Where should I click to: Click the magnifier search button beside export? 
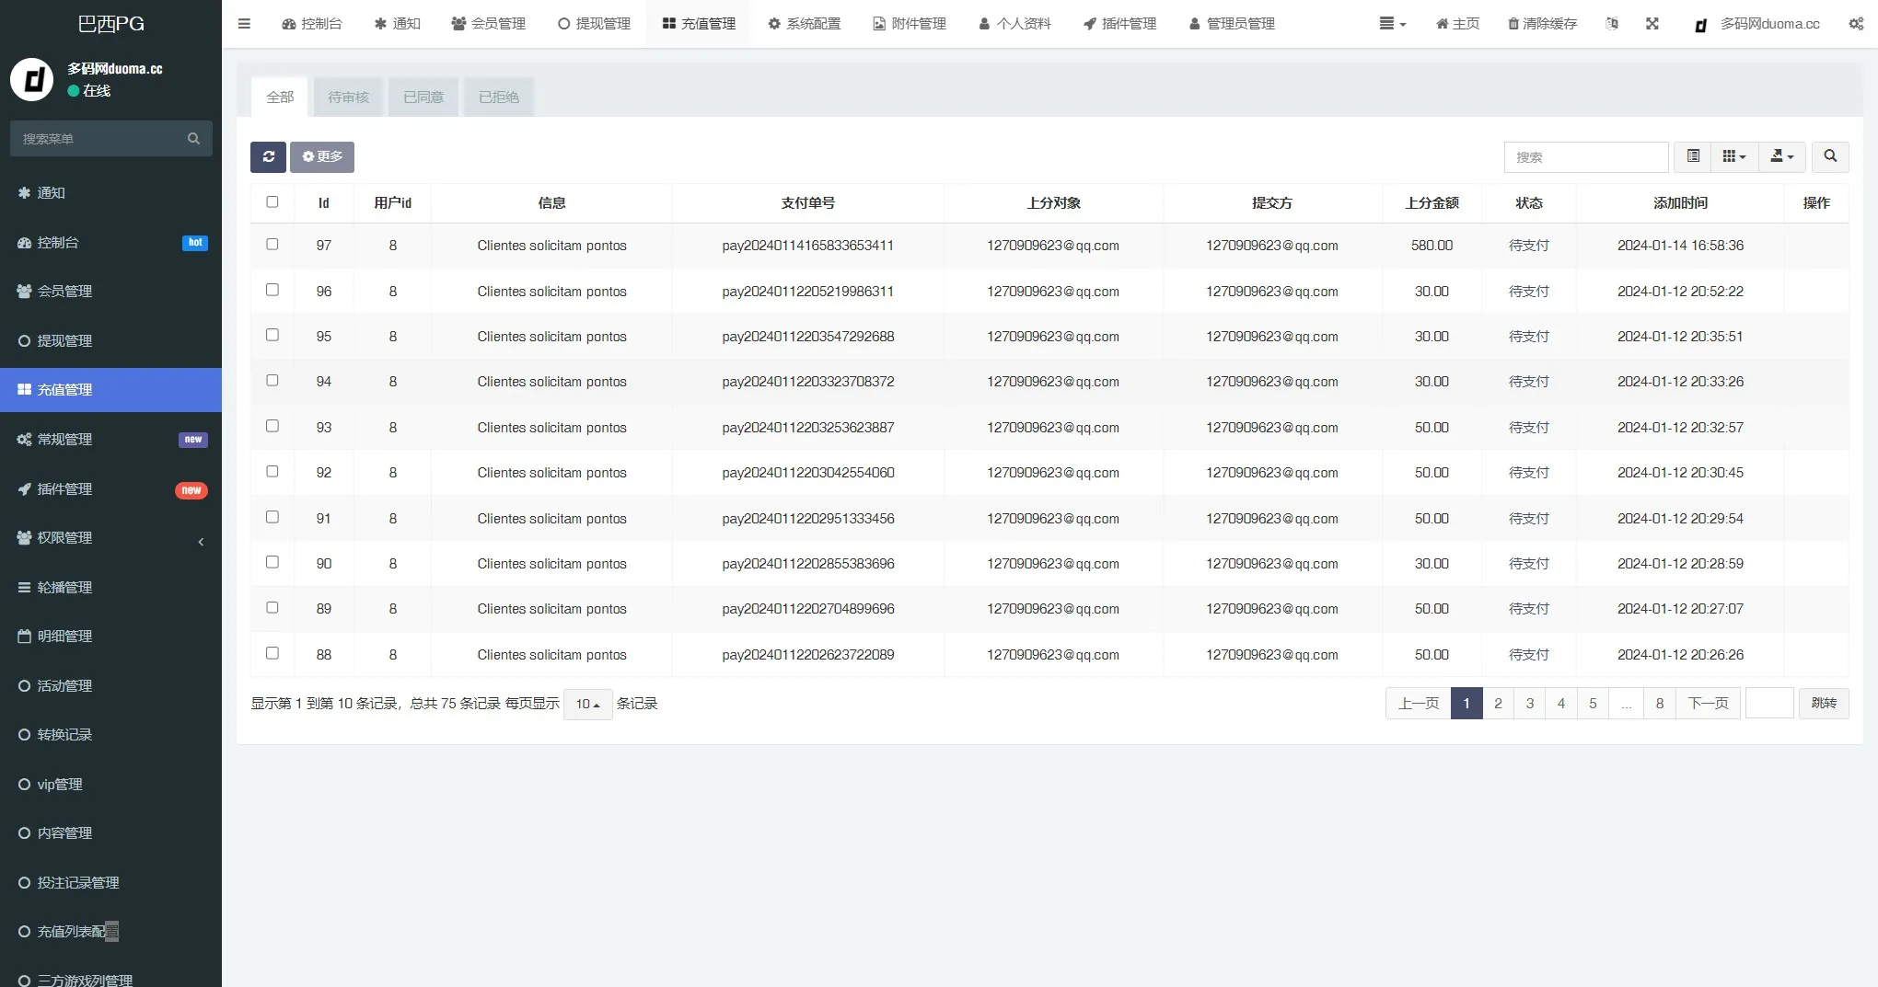coord(1830,157)
